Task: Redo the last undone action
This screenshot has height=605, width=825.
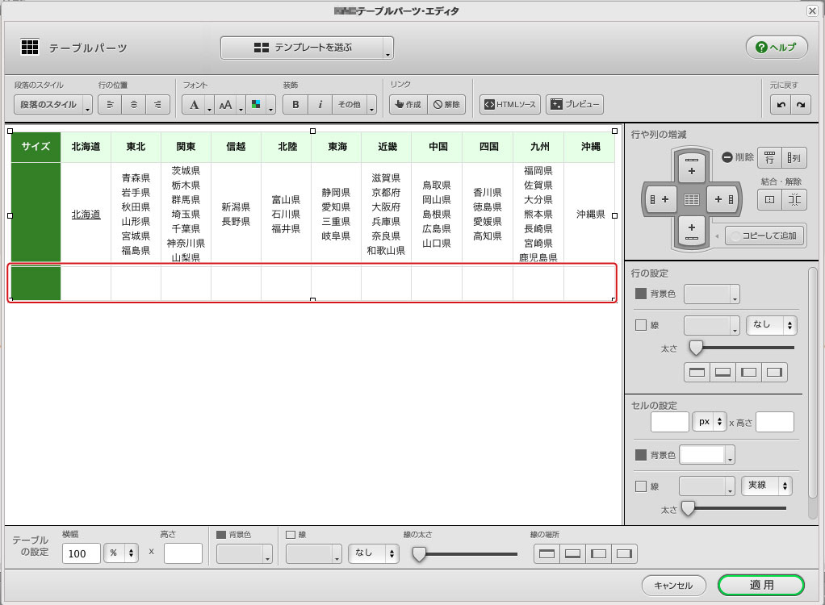Action: [801, 105]
